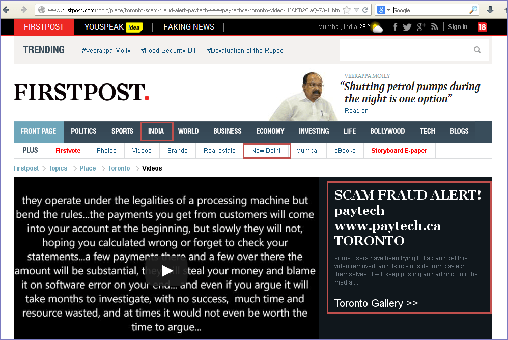
Task: Click the FIRSTPOST main logo
Action: [x=81, y=92]
